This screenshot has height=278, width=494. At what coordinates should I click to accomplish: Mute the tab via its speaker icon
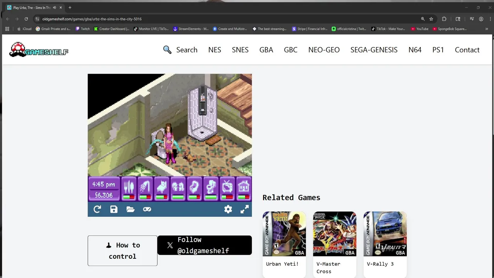click(x=54, y=8)
